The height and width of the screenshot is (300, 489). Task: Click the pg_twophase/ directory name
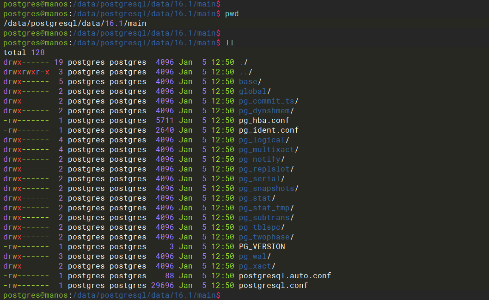pos(266,237)
